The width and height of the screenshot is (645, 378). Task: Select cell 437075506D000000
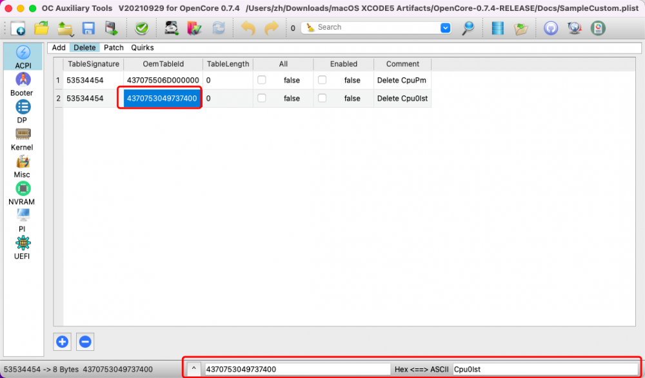tap(163, 80)
